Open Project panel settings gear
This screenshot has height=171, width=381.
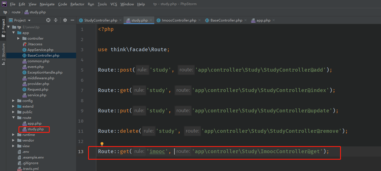click(65, 20)
